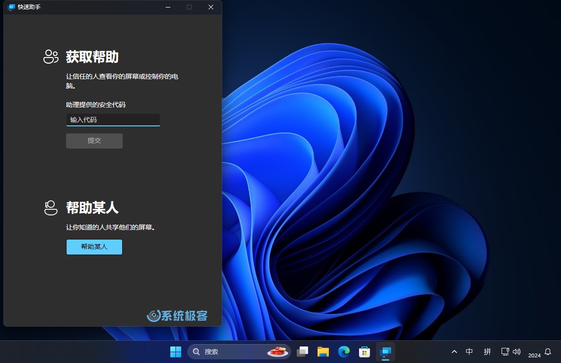Click the 中 input language indicator
Screen dimensions: 561x363
click(x=469, y=352)
